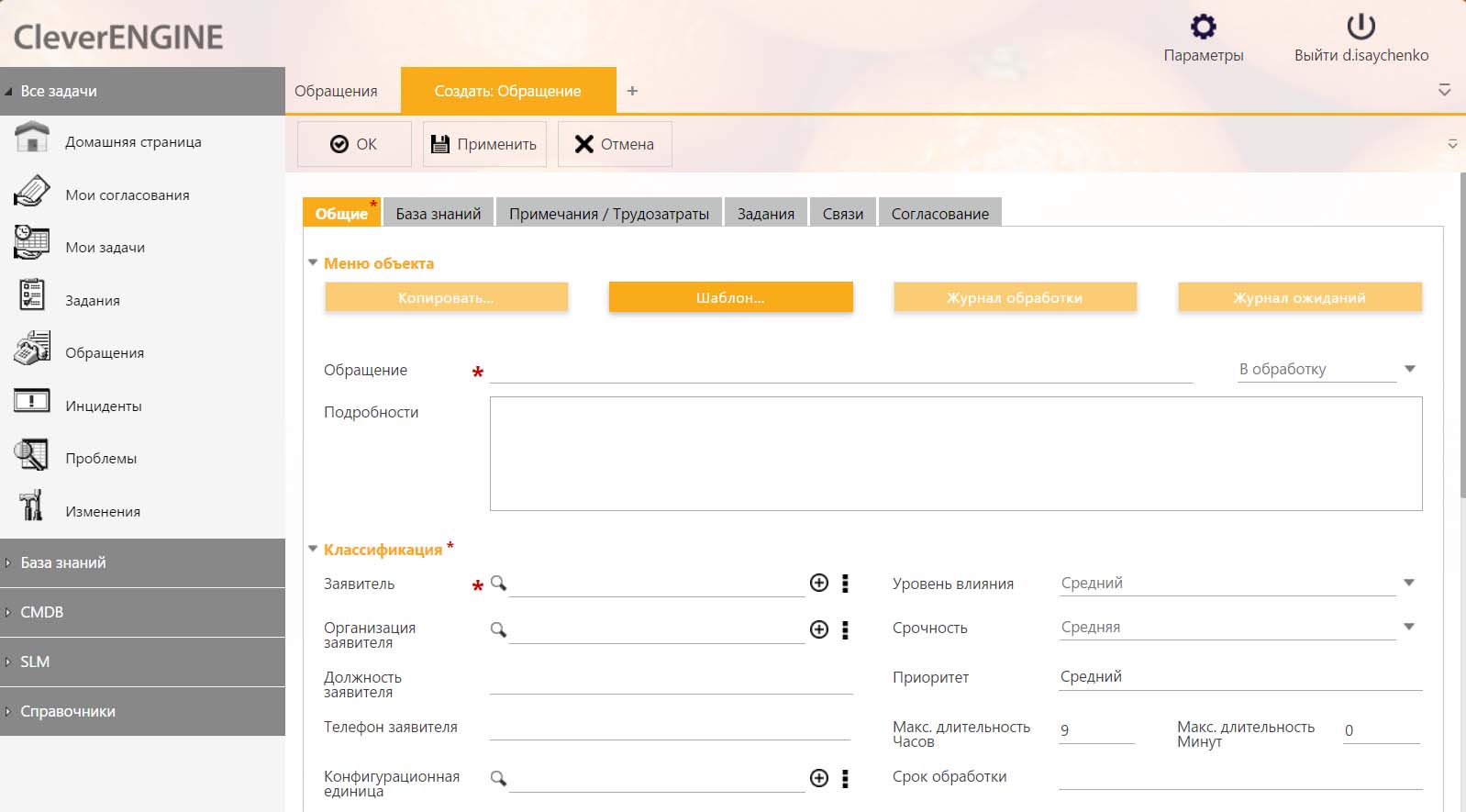Collapse the Меню объекта section
Image resolution: width=1466 pixels, height=812 pixels.
coord(313,263)
